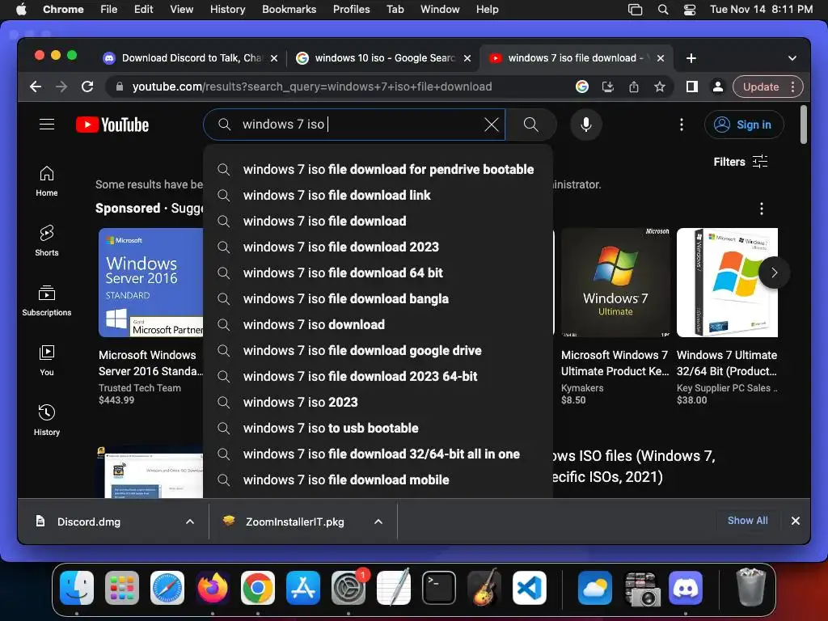Close the windows 10 iso Google tab

click(x=467, y=58)
